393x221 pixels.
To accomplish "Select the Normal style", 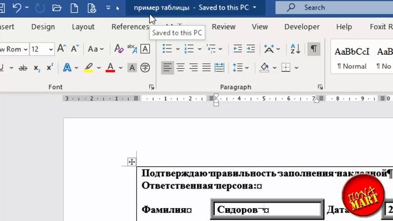I will tap(352, 57).
